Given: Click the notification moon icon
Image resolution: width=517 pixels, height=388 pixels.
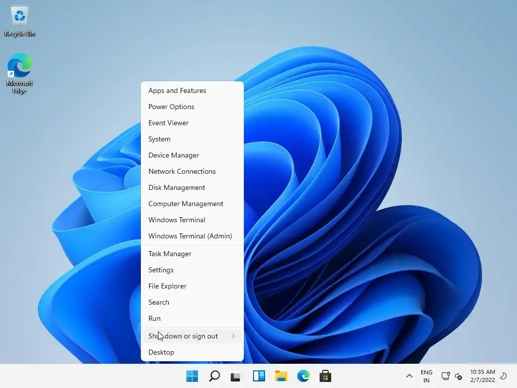Looking at the screenshot, I should (503, 375).
